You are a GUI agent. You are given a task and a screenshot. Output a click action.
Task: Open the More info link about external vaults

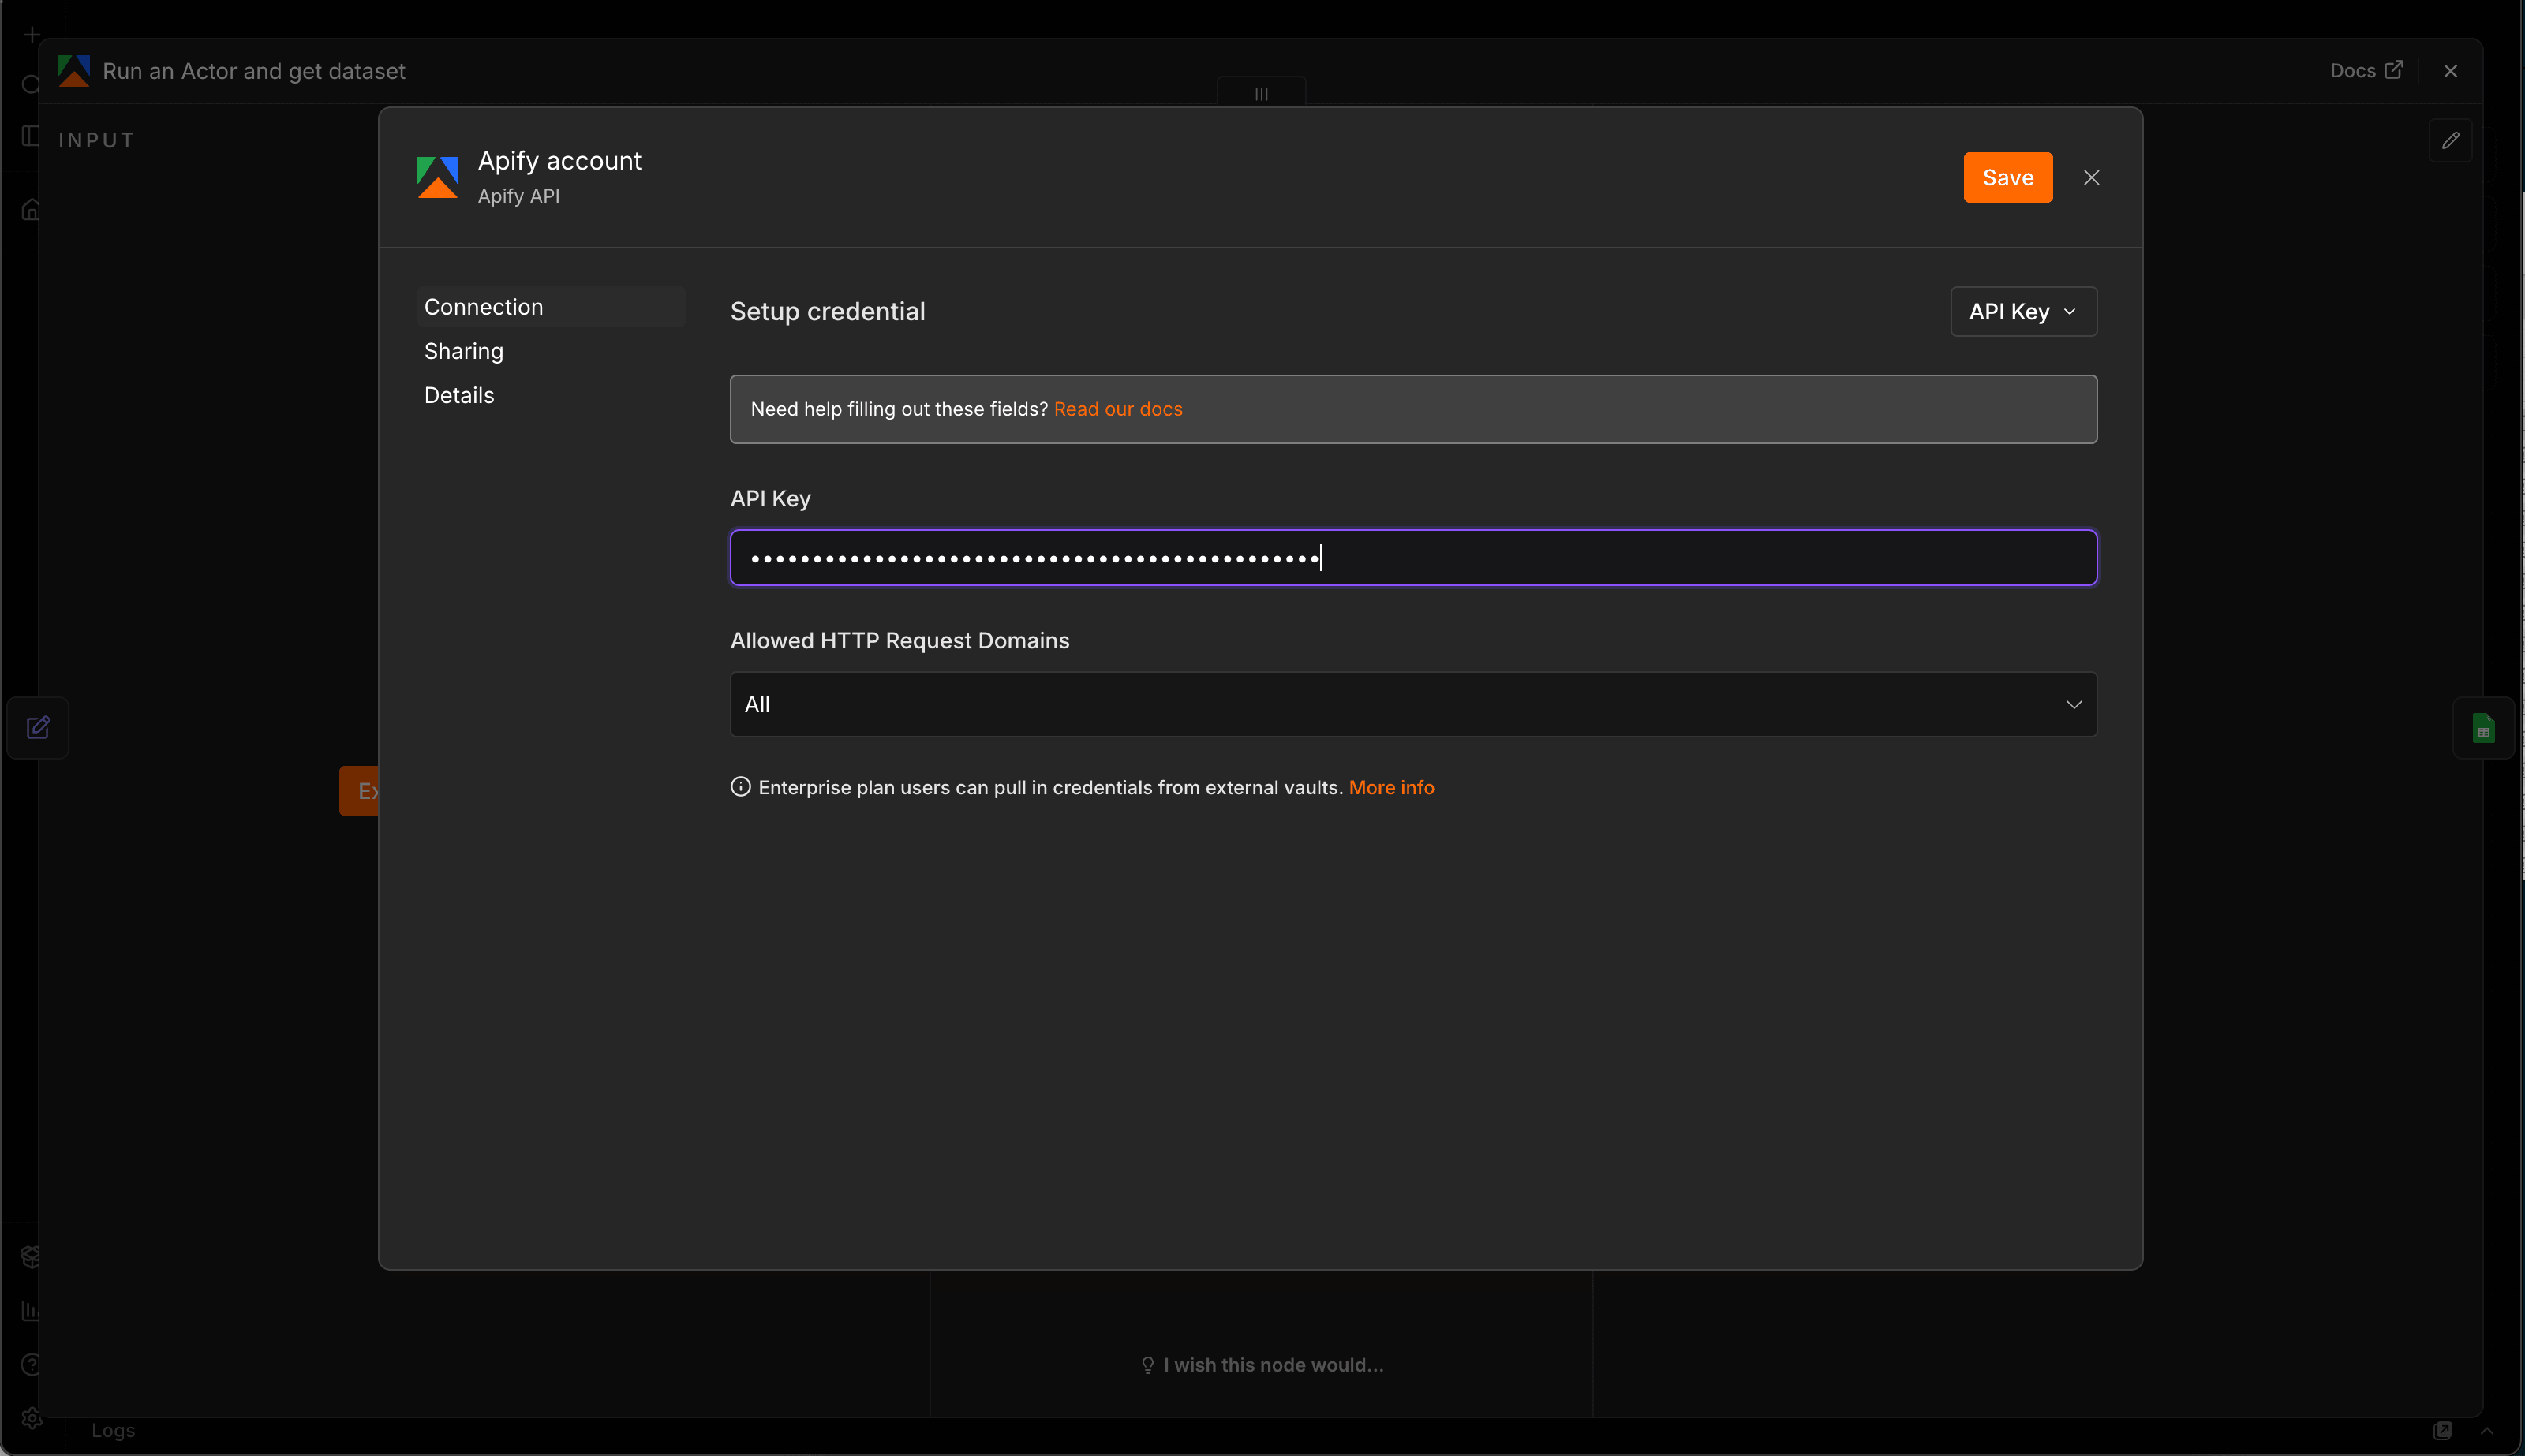[1390, 788]
